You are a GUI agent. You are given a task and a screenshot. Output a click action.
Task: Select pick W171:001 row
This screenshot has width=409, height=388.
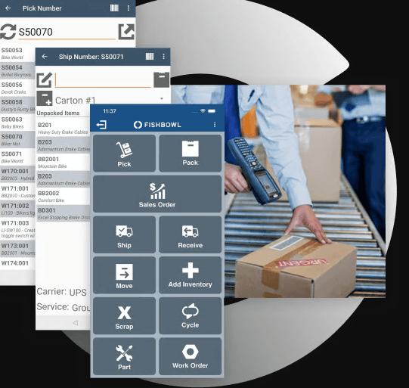point(17,191)
